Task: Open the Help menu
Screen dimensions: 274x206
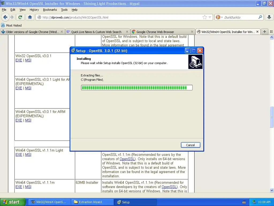Action: coord(75,10)
